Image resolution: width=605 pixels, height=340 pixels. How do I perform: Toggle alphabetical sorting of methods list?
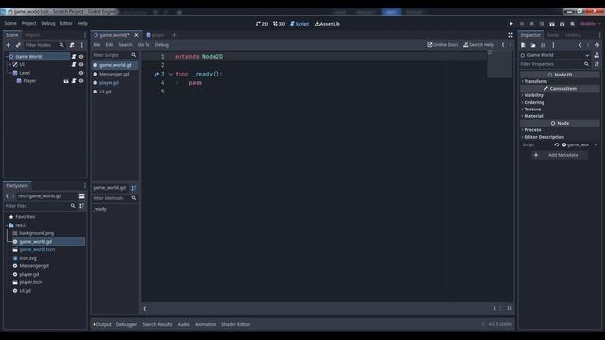(134, 188)
